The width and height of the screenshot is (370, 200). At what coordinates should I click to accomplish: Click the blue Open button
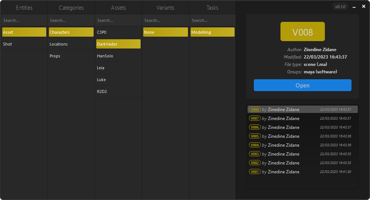point(302,85)
